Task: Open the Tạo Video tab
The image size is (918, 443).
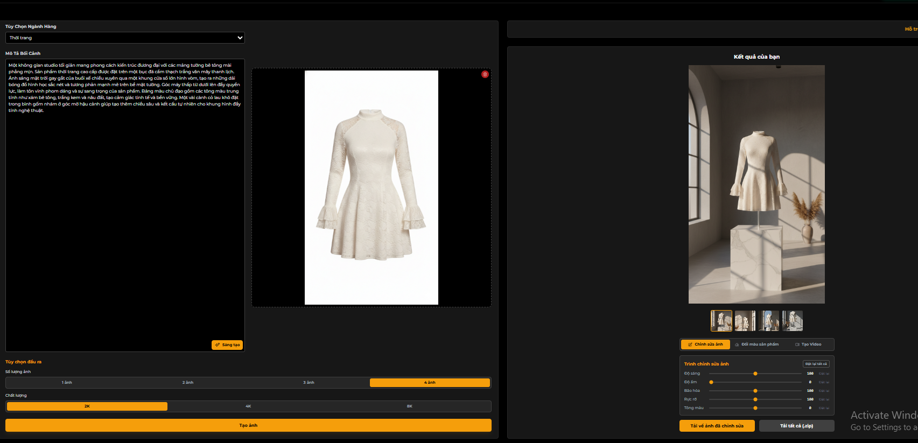Action: point(808,344)
